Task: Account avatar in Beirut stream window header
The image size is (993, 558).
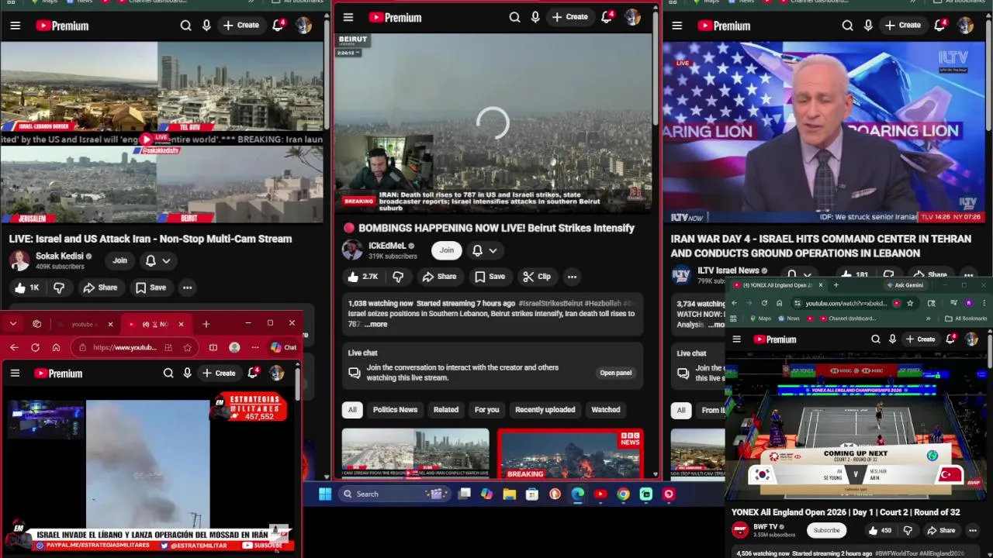Action: click(633, 17)
